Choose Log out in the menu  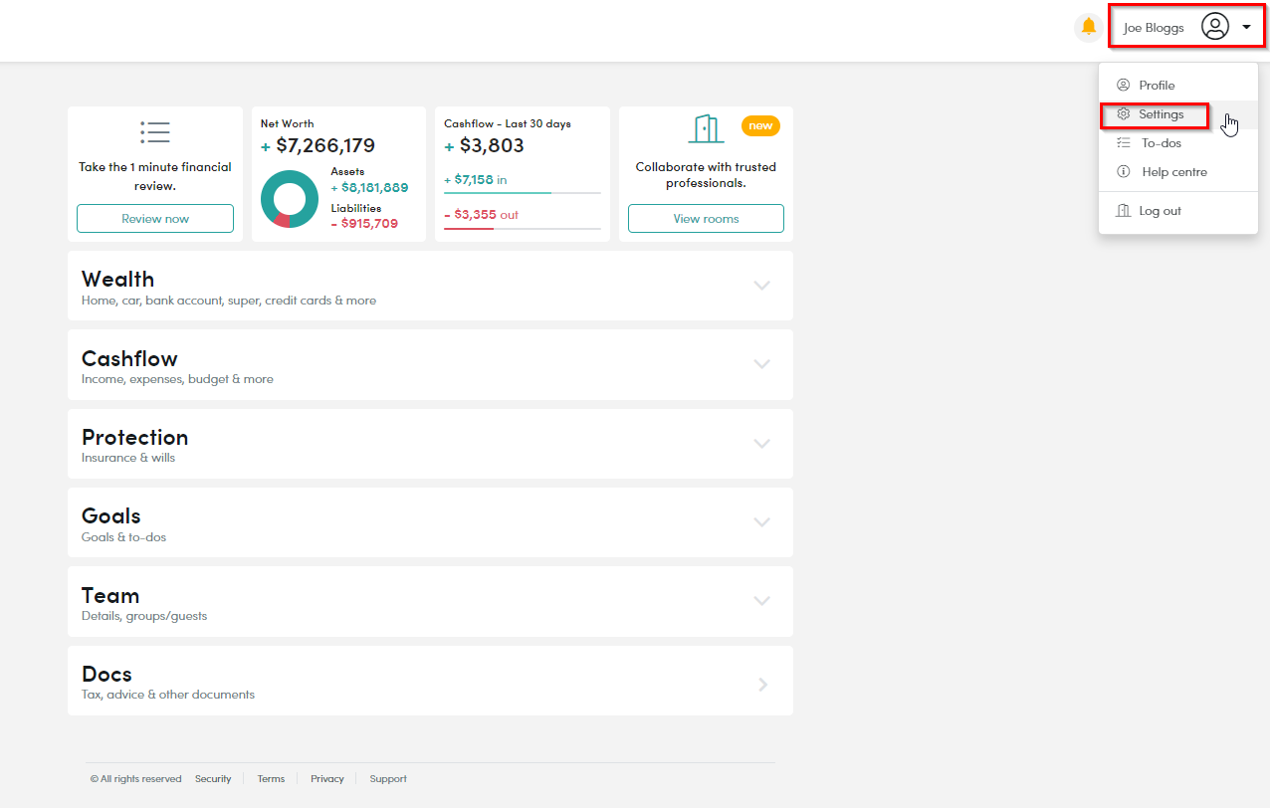(1178, 211)
